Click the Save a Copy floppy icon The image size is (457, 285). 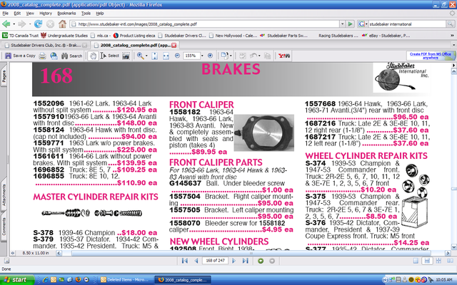pyautogui.click(x=8, y=56)
